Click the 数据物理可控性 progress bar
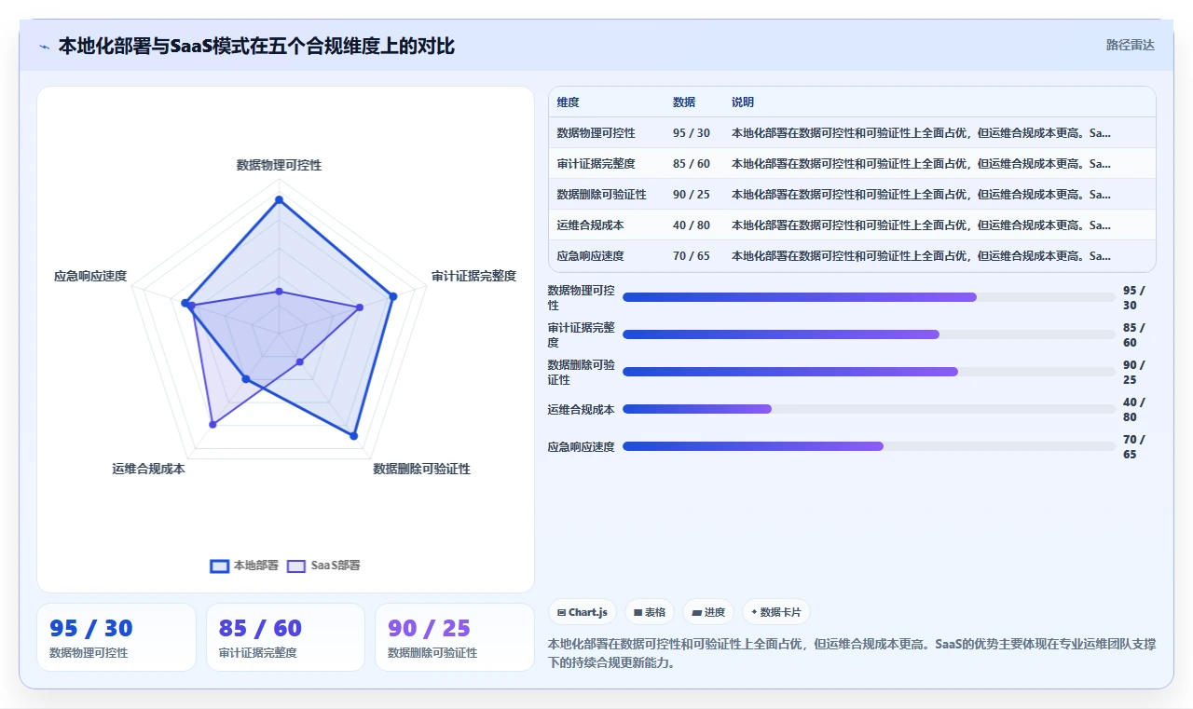 (869, 297)
